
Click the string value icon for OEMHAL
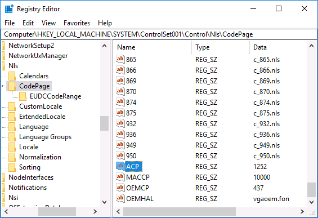point(120,198)
